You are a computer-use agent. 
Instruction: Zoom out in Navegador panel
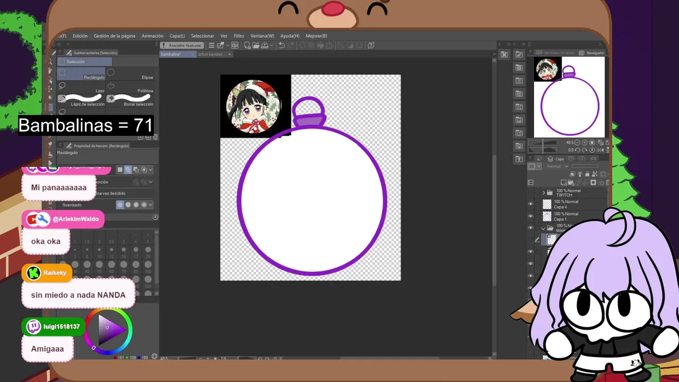click(577, 143)
